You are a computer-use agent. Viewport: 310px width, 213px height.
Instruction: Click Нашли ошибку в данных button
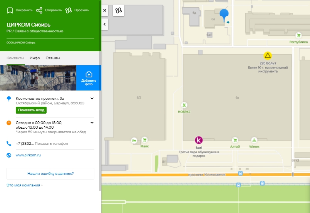50,174
